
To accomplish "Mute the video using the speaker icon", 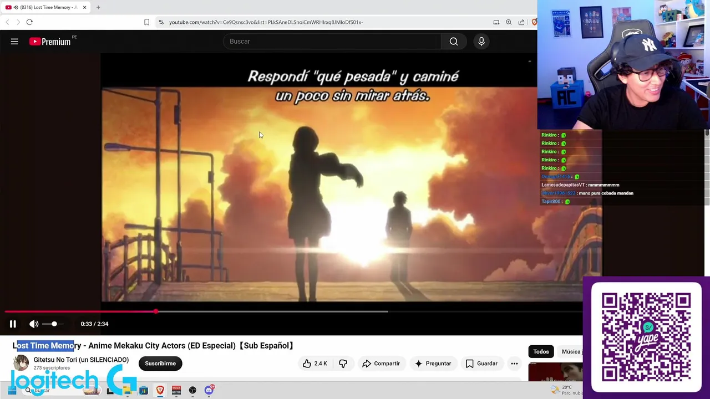I will click(34, 324).
